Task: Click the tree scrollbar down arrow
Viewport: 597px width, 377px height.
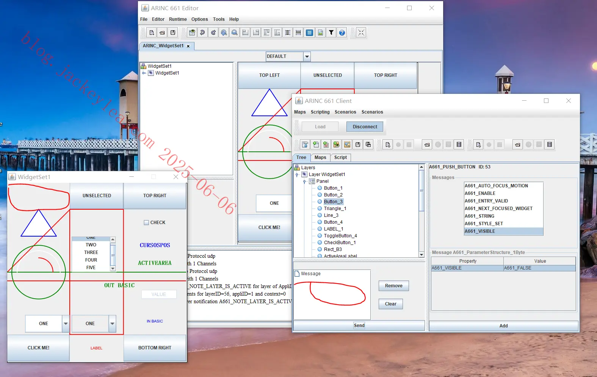Action: [x=422, y=255]
